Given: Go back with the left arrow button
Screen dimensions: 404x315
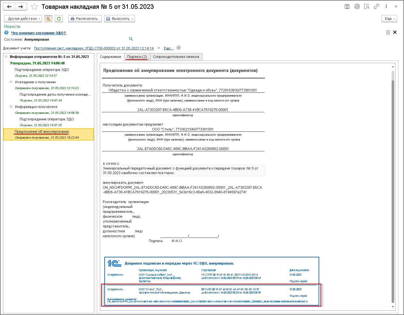Looking at the screenshot, I should pos(9,7).
